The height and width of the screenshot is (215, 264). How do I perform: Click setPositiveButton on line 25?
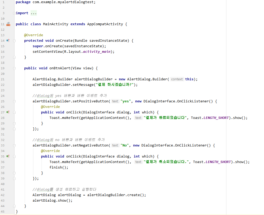click(x=90, y=101)
